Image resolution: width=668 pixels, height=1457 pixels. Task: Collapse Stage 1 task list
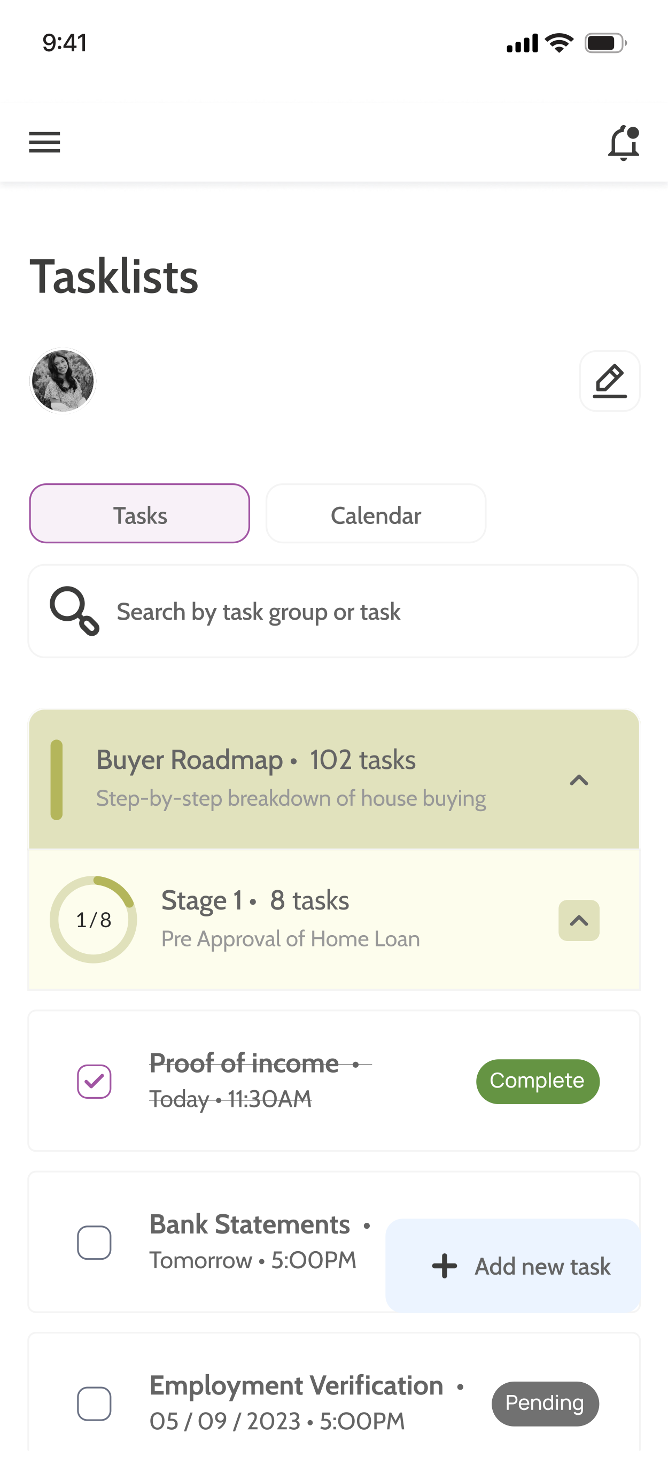[579, 920]
